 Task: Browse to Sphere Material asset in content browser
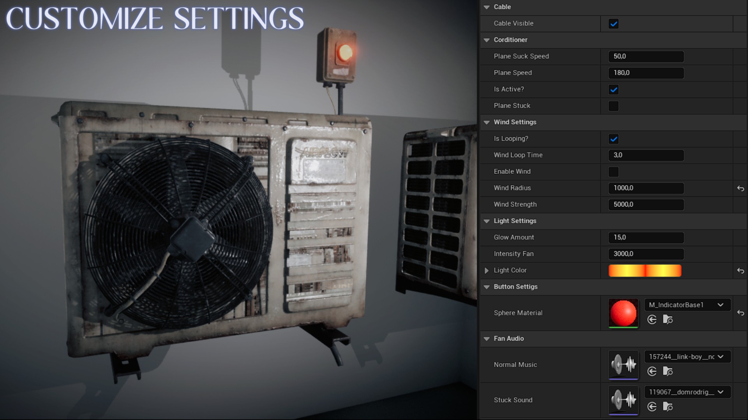[x=668, y=320]
